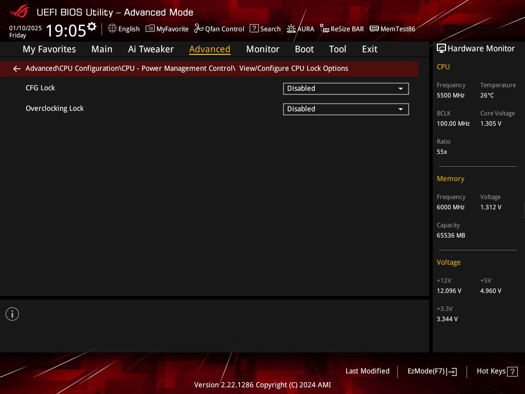Switch to the Boot tab
Screen dimensions: 525x394
(x=304, y=49)
